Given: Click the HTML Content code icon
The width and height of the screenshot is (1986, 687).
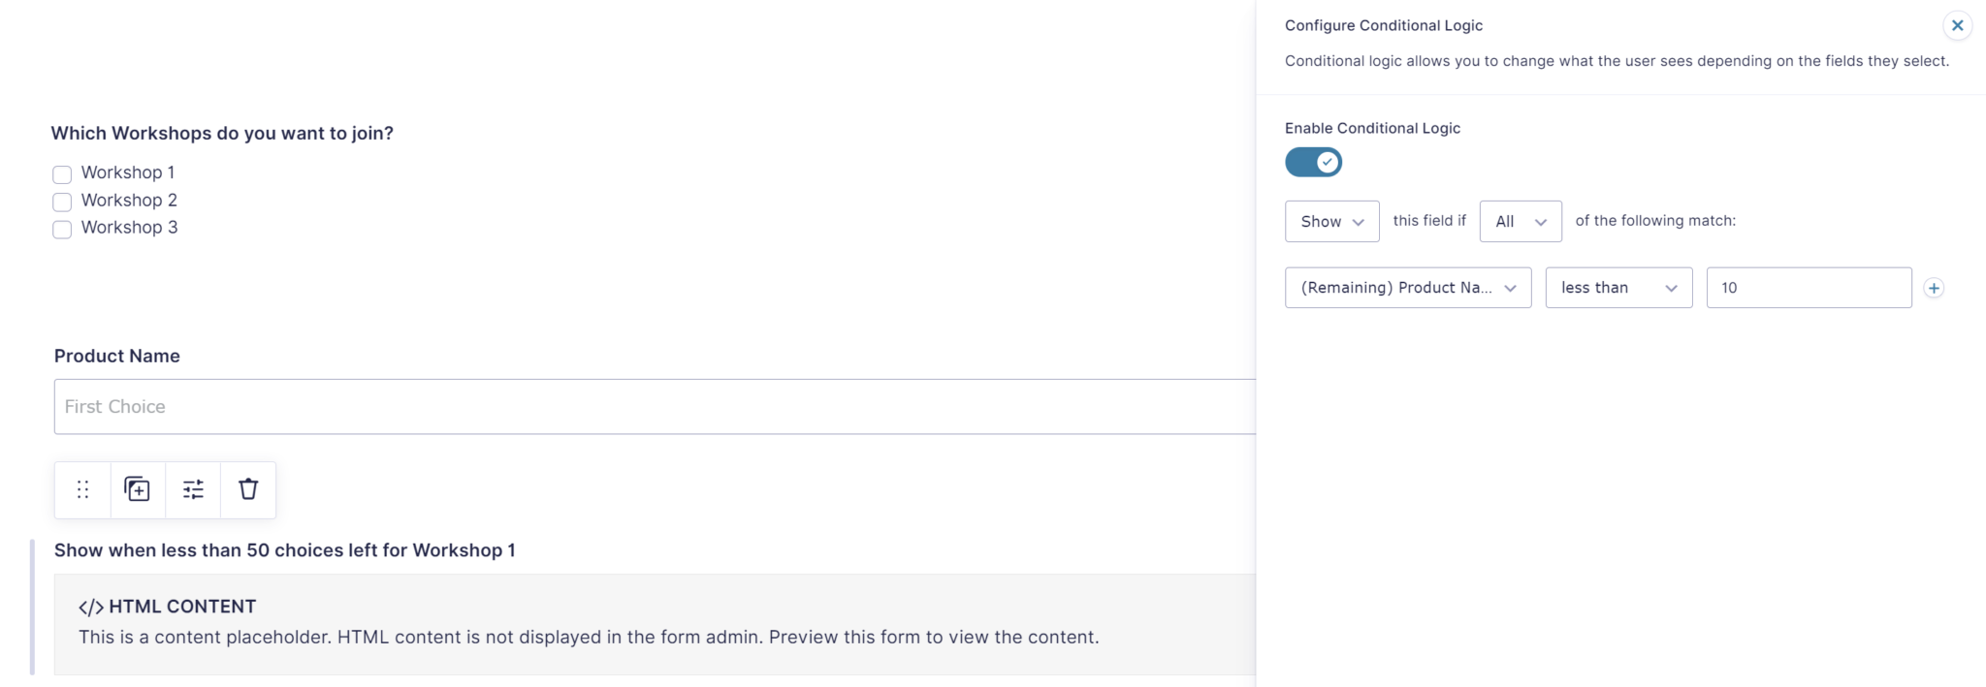Looking at the screenshot, I should pos(91,608).
